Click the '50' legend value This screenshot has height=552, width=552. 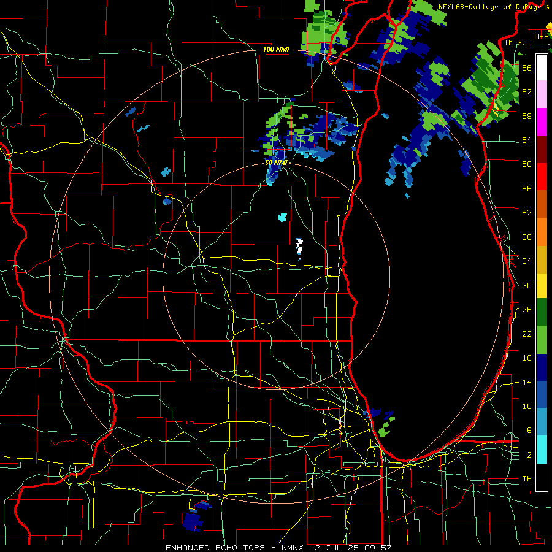[527, 164]
